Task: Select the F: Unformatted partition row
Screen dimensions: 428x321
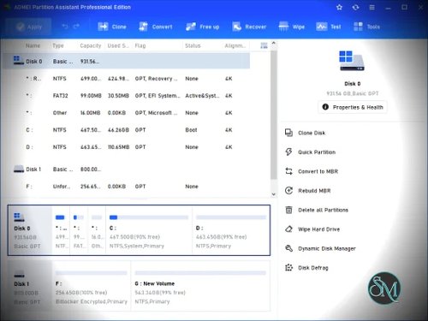Action: 127,187
